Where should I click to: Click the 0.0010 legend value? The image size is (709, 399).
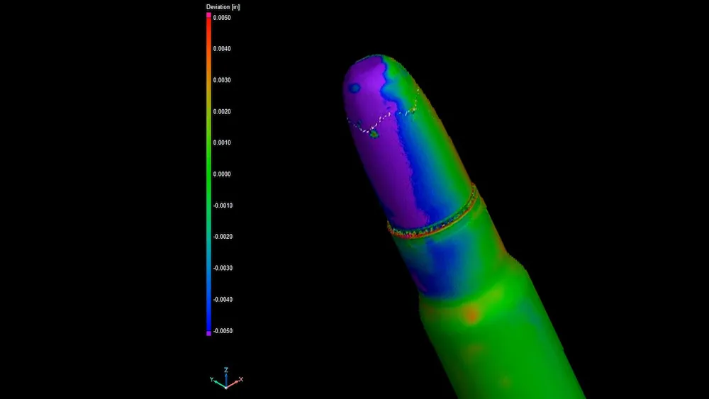(222, 142)
